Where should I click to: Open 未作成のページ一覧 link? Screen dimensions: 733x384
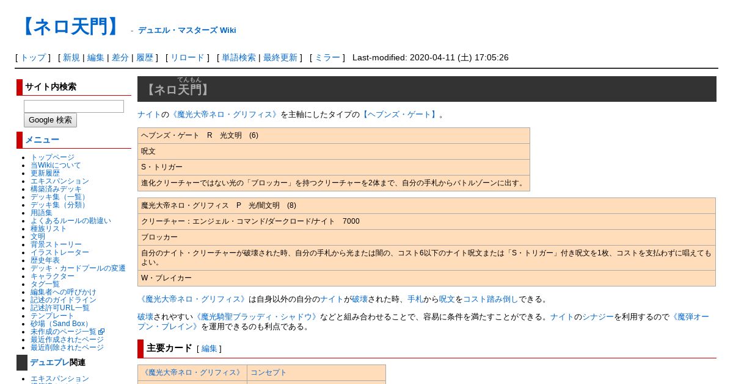(x=64, y=332)
